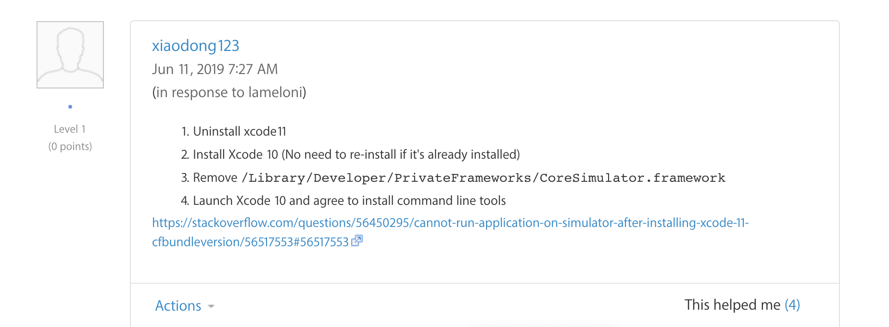Click the (4) helped count
889x327 pixels.
(x=792, y=305)
